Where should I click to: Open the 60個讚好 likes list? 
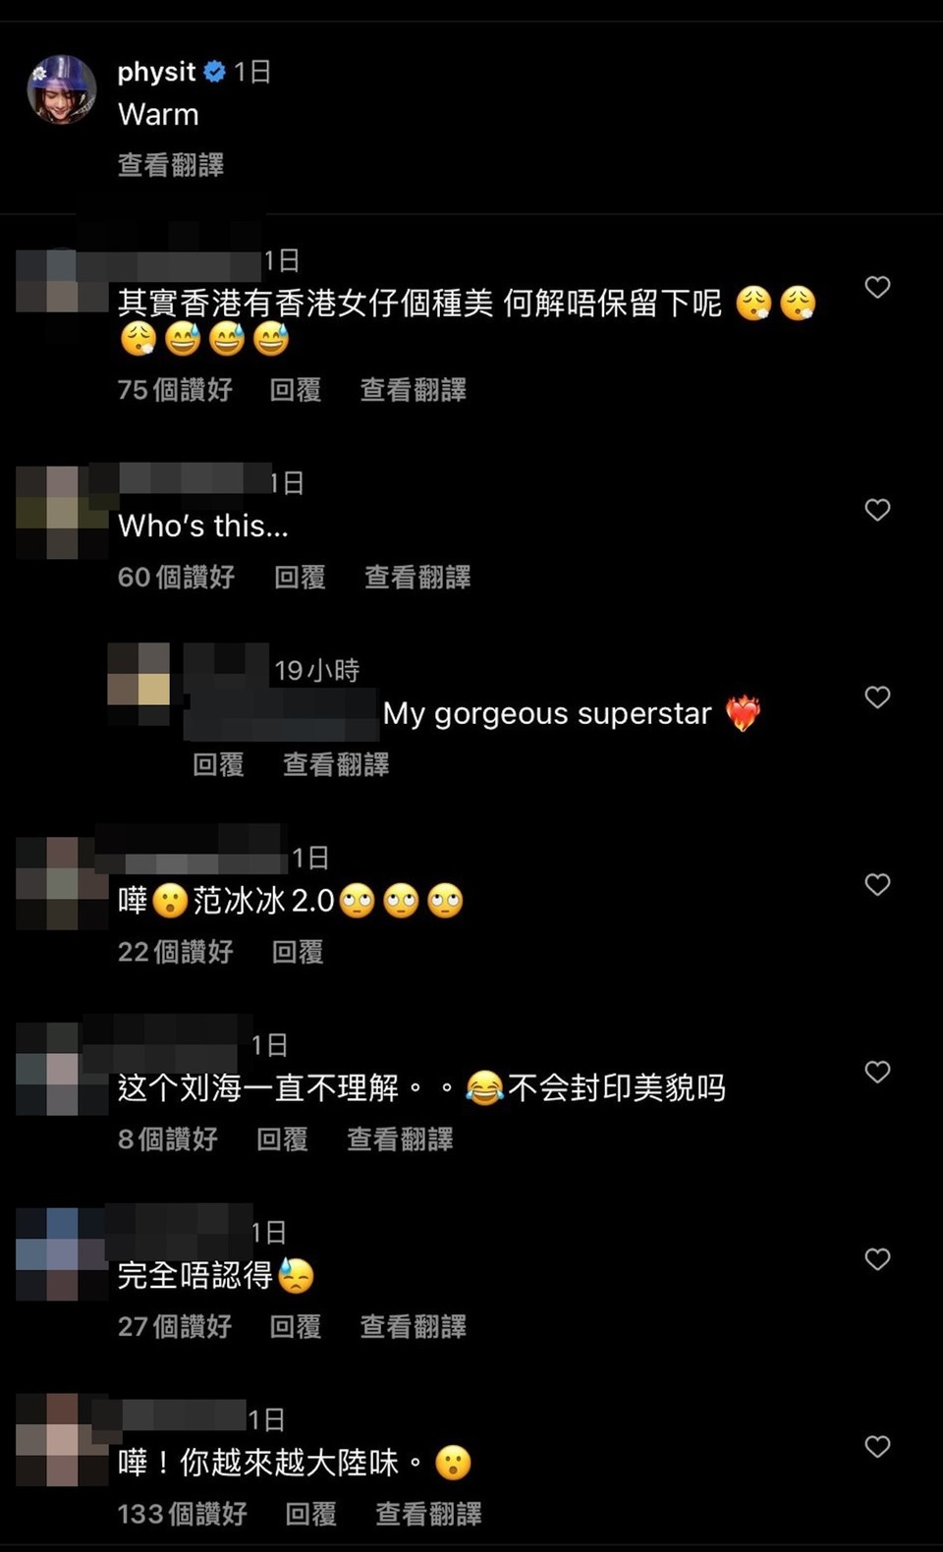[176, 577]
